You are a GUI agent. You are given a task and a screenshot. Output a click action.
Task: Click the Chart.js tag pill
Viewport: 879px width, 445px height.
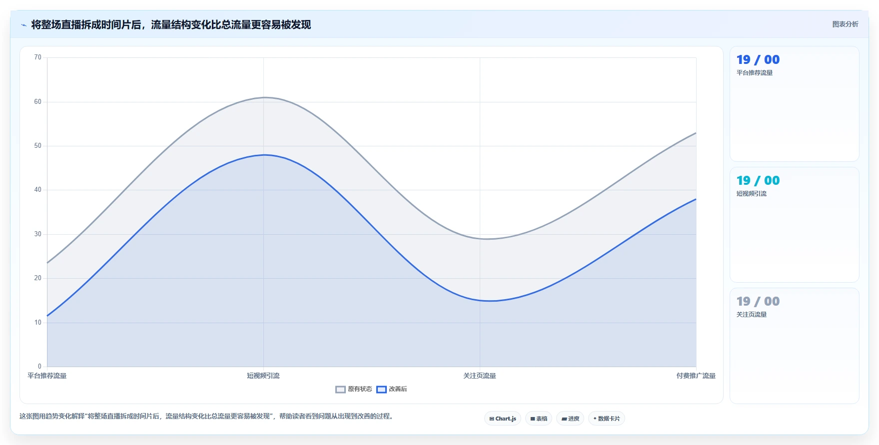tap(503, 419)
